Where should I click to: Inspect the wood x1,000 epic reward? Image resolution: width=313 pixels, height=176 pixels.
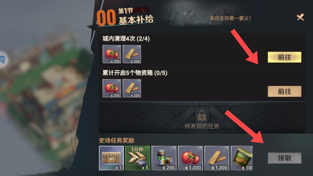pyautogui.click(x=217, y=158)
